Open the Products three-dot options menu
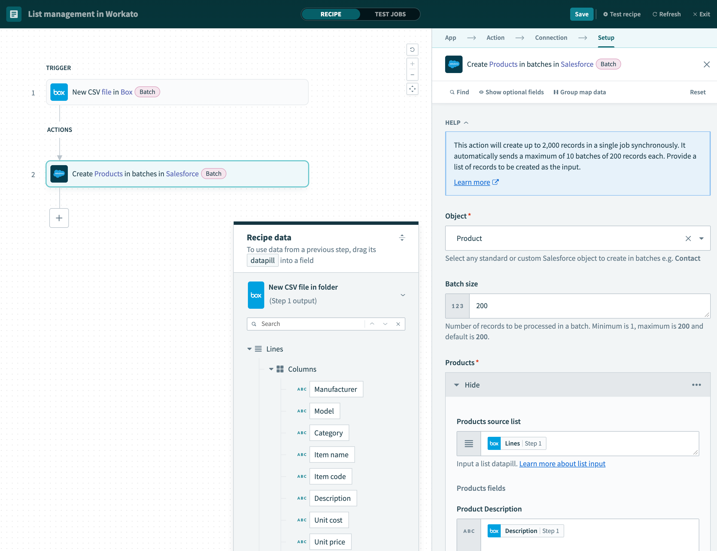This screenshot has height=551, width=717. [696, 385]
